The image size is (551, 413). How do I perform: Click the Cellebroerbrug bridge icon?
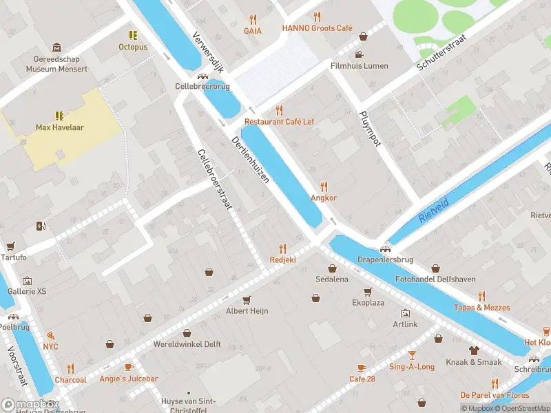click(x=202, y=76)
